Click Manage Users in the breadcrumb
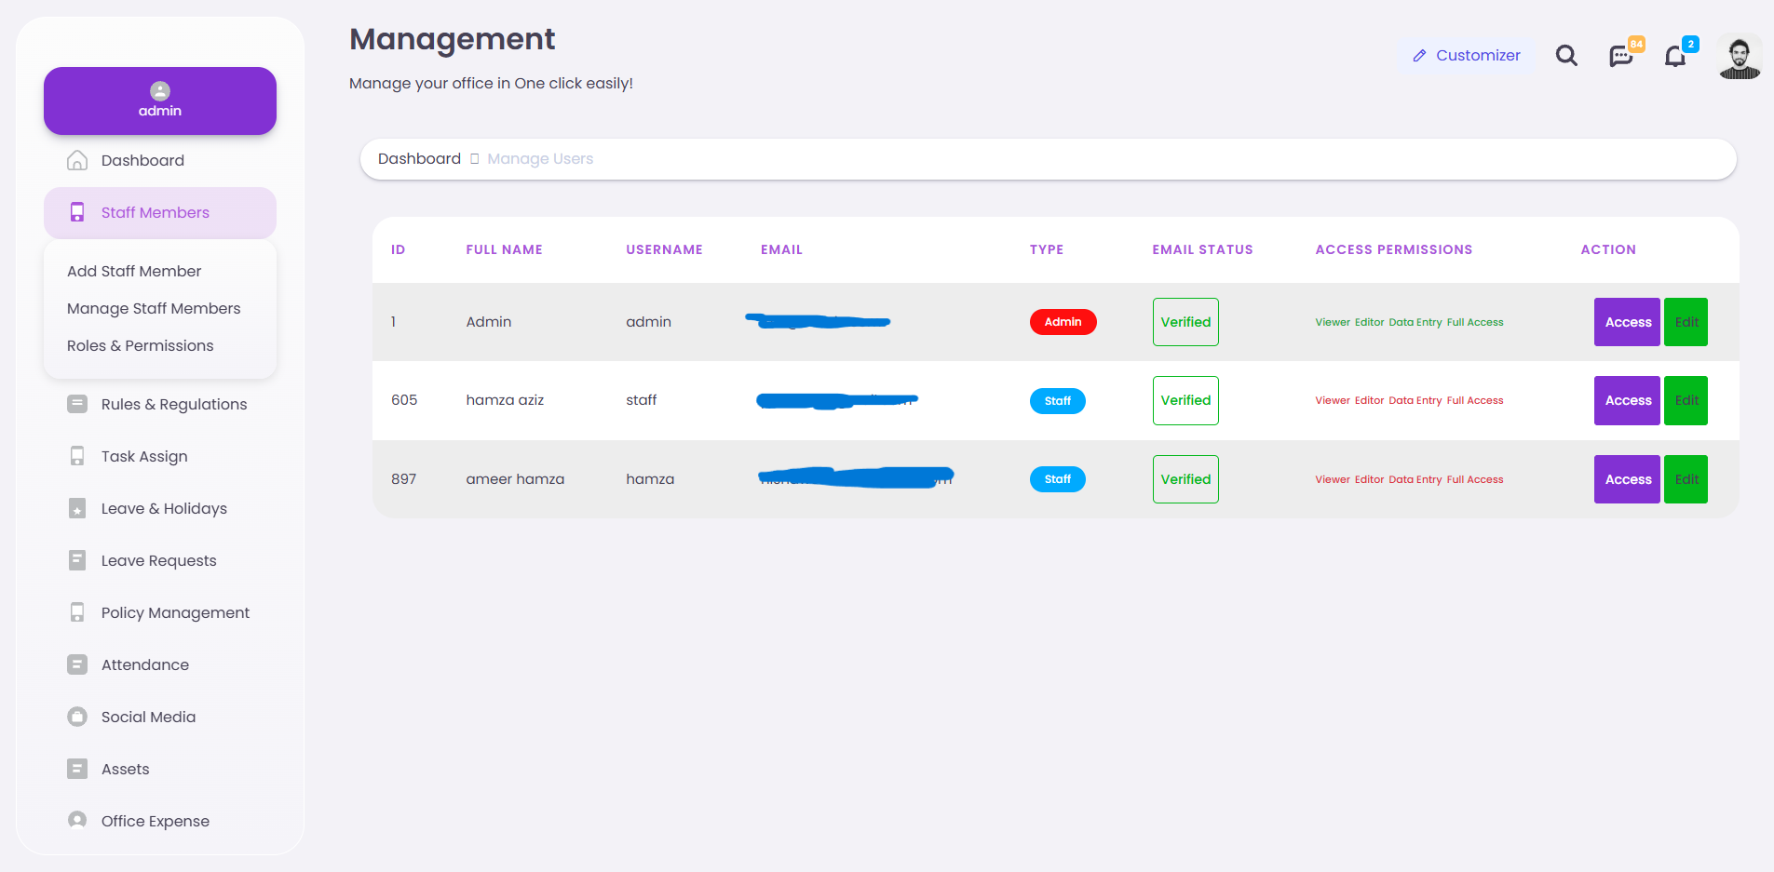This screenshot has height=872, width=1774. coord(540,159)
